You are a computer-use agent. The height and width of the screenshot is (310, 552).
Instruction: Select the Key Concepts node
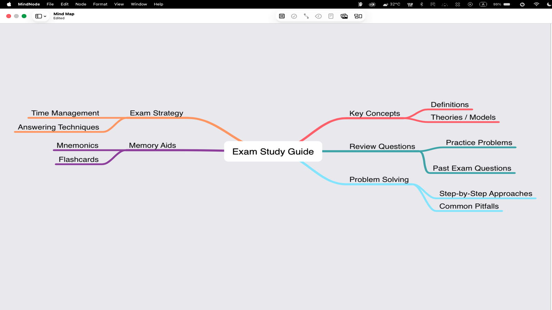[375, 113]
